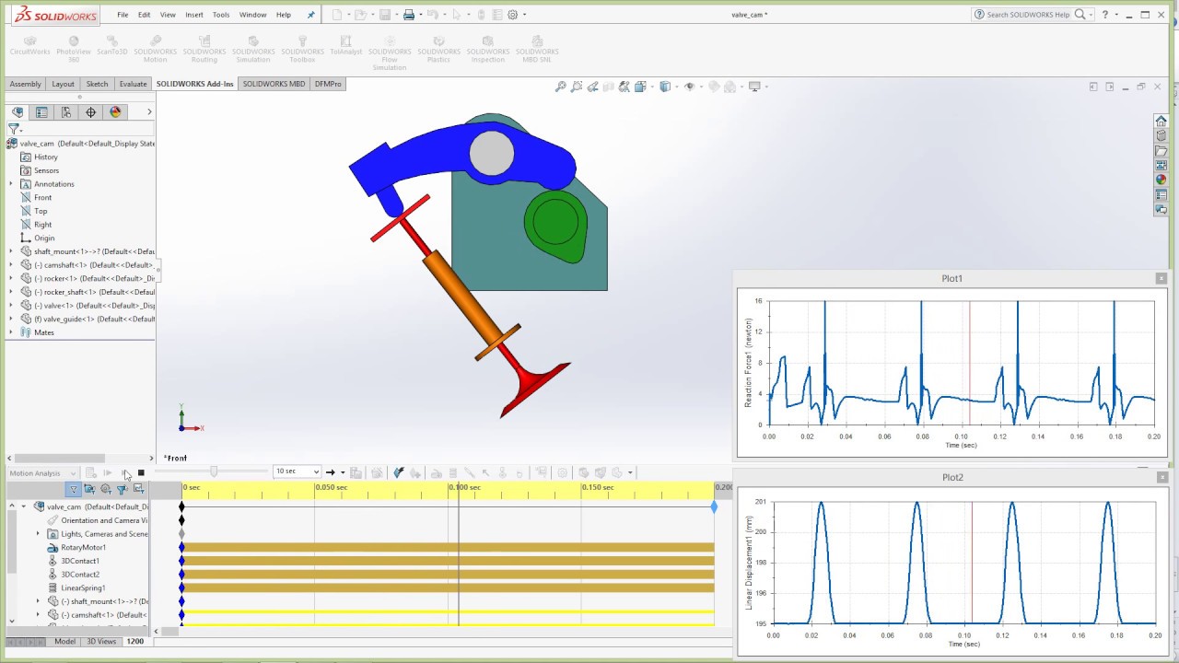Open the DimXpertManager crosshair tab
The image size is (1179, 663).
90,112
